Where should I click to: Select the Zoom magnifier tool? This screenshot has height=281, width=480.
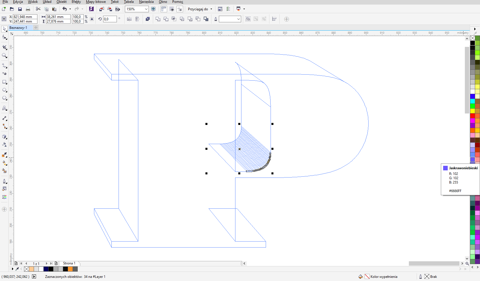(4, 56)
